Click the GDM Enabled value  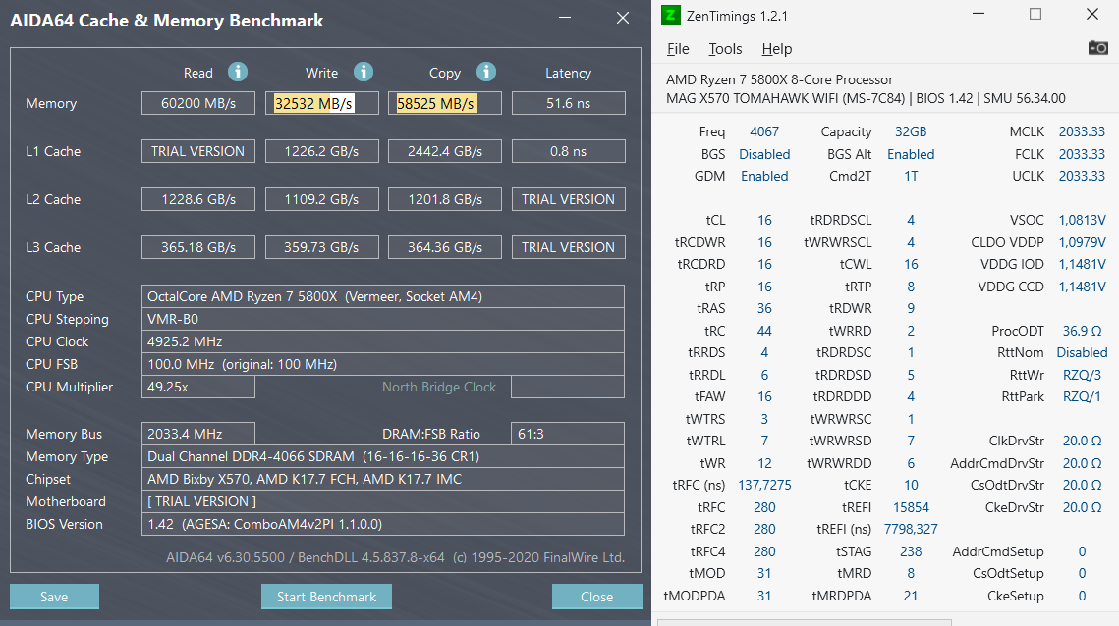[x=764, y=176]
